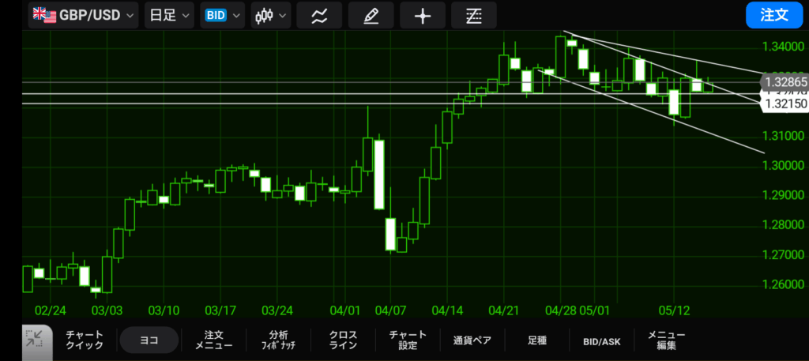Open 分析 フィボナッチ menu item

point(279,340)
